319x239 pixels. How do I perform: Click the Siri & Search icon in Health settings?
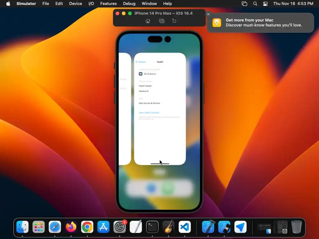(x=140, y=74)
